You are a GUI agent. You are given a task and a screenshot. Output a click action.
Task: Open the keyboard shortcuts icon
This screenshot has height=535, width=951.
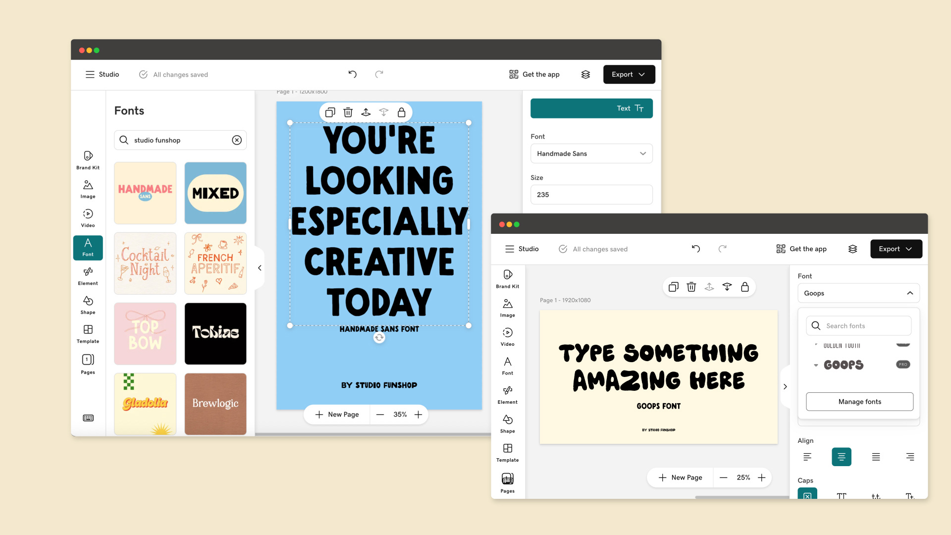point(88,418)
